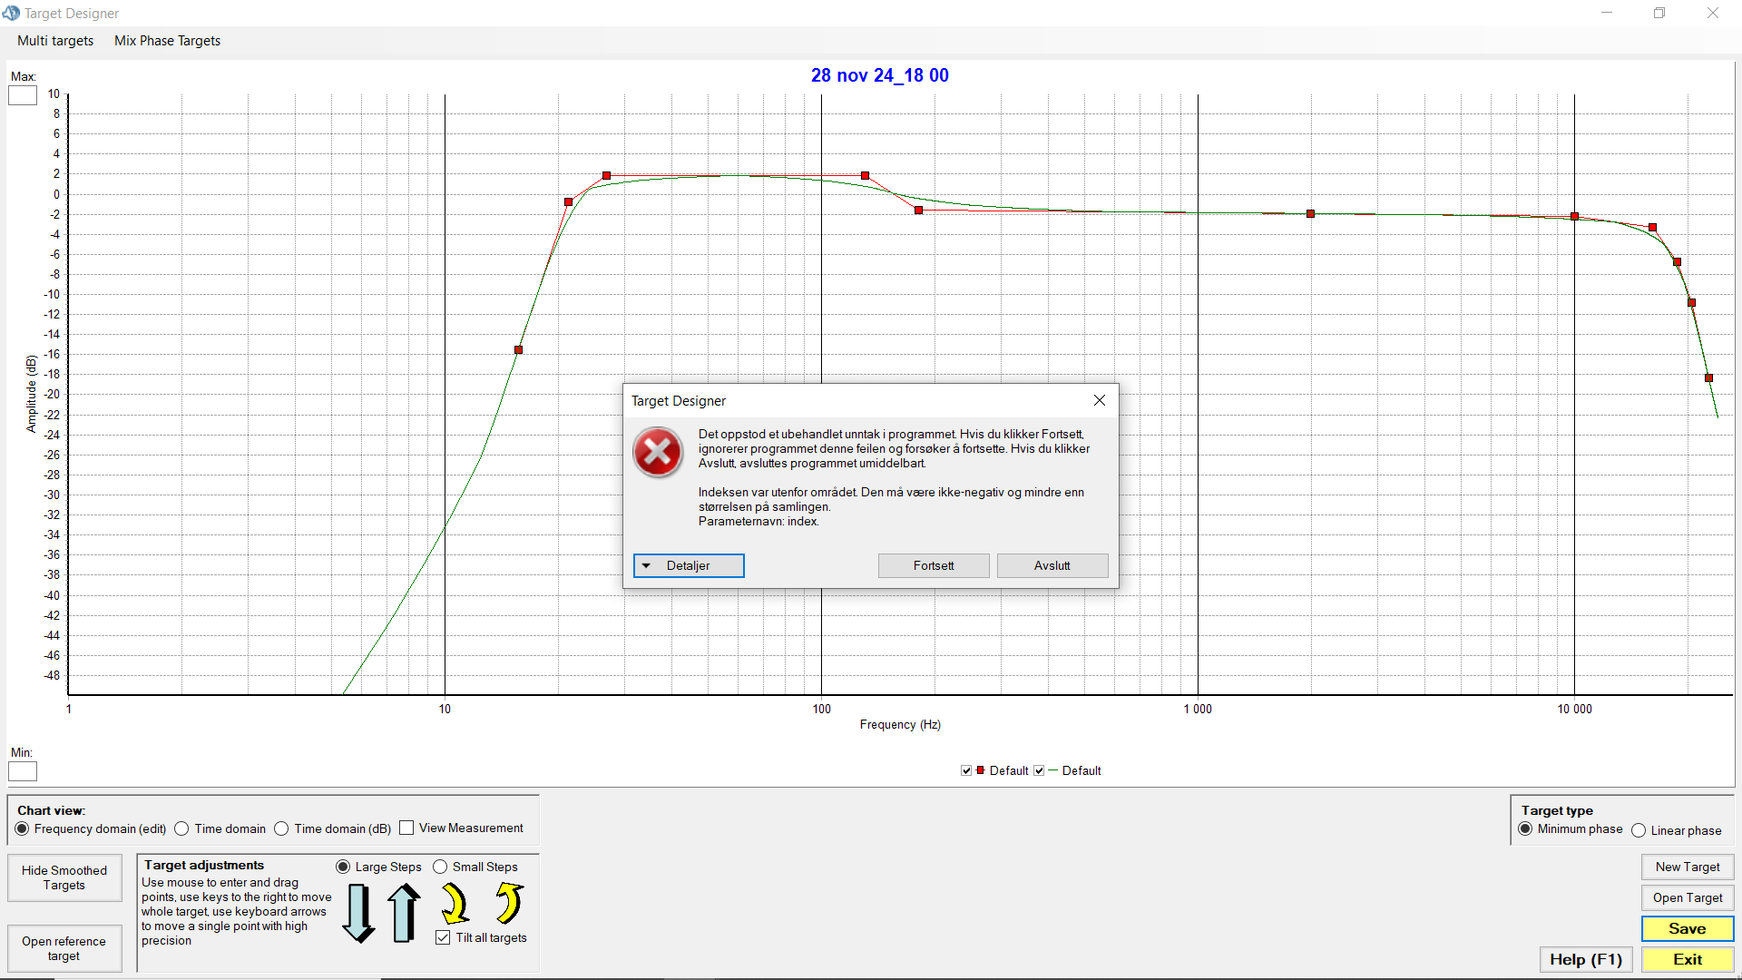Click the red error icon in dialog
The height and width of the screenshot is (980, 1742).
(x=658, y=452)
